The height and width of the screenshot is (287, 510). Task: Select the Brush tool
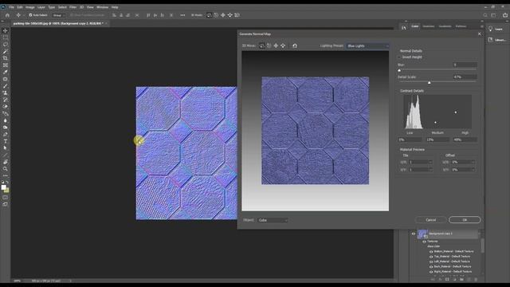point(6,86)
